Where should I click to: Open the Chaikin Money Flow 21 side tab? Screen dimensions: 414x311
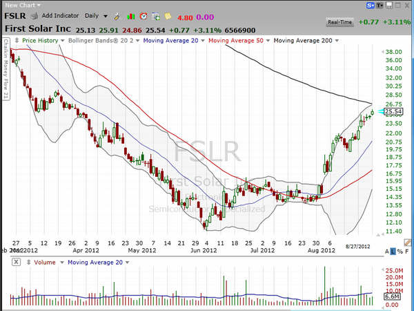(6, 69)
